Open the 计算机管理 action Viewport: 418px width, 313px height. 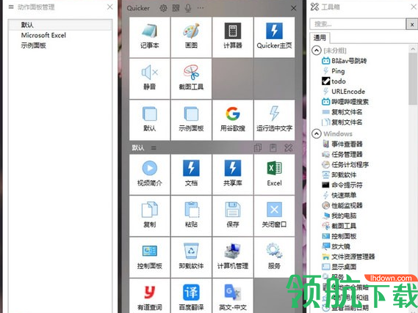tap(233, 258)
